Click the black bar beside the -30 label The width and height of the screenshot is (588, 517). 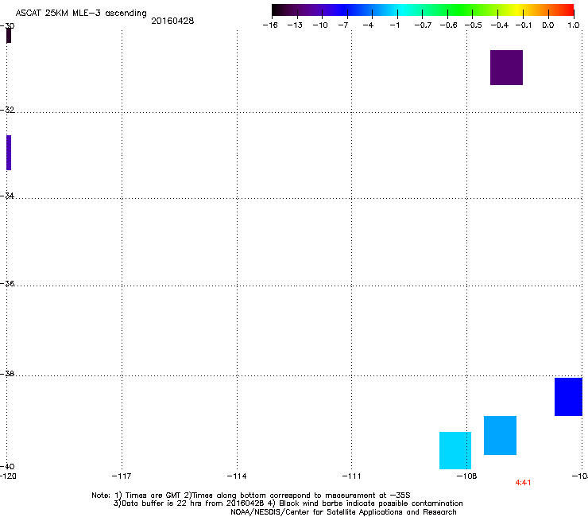pos(9,35)
